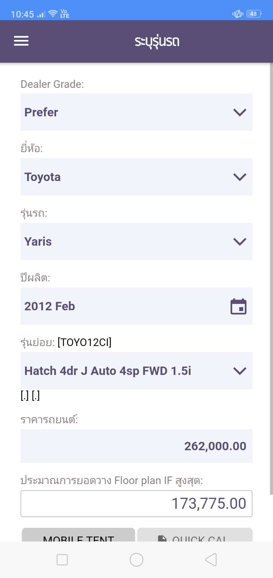
Task: Open the calendar date picker icon
Action: 238,306
